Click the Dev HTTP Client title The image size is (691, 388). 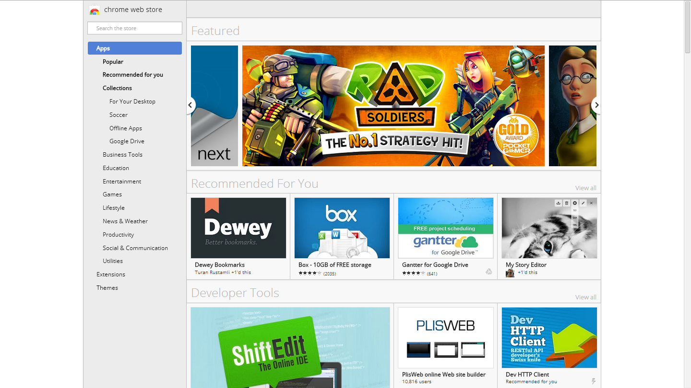point(527,375)
